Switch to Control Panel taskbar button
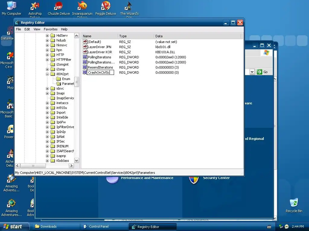Viewport: 309px width, 231px height. coord(104,226)
